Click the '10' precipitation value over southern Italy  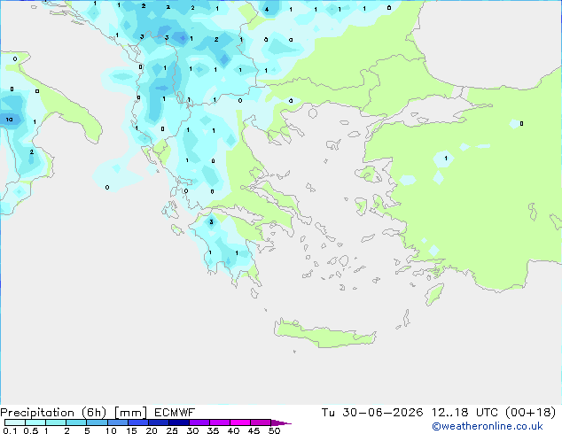click(10, 120)
